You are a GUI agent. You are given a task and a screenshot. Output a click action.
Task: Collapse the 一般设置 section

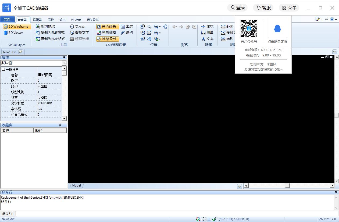pos(3,69)
